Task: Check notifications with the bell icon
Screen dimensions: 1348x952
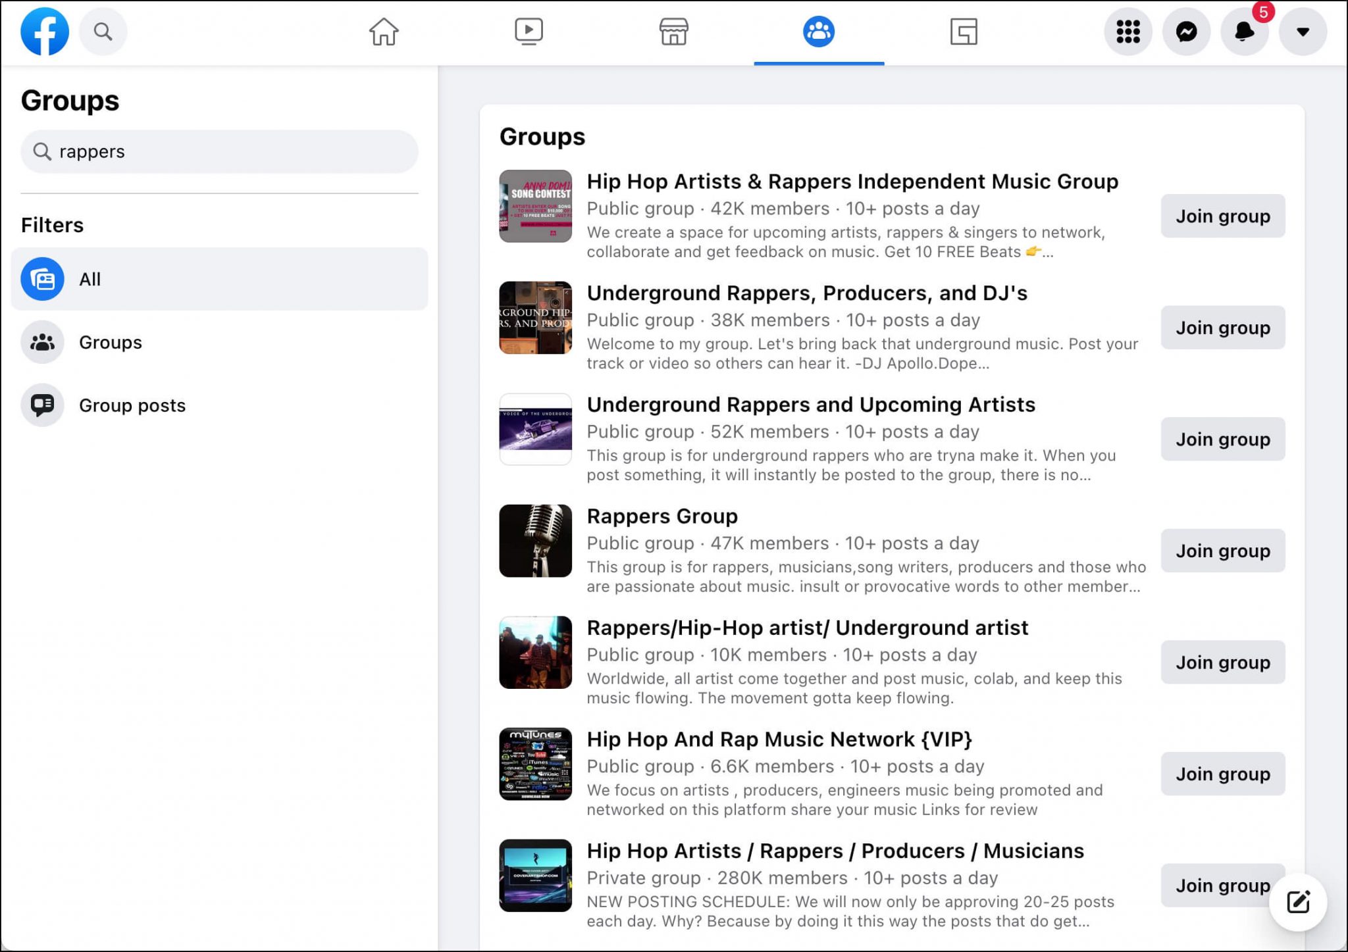Action: click(1243, 31)
